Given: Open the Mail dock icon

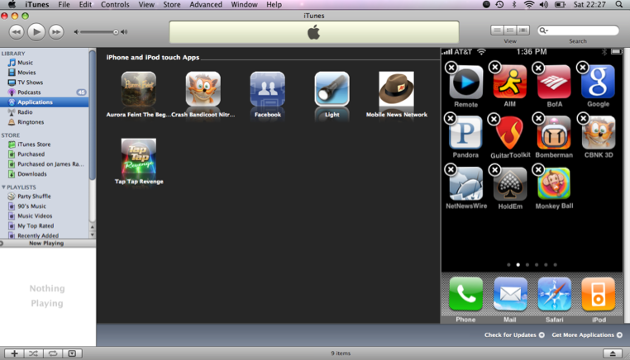Looking at the screenshot, I should pyautogui.click(x=510, y=294).
